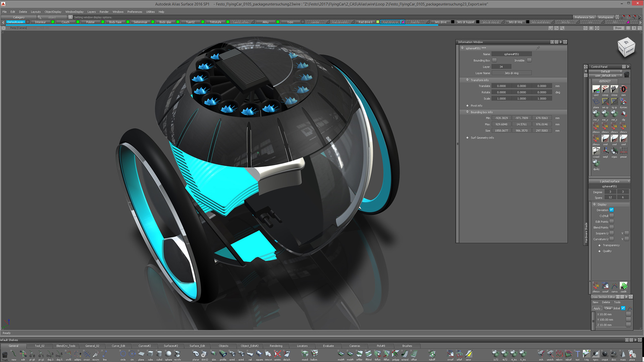This screenshot has width=644, height=362.
Task: Click the Show button in viewport toolbar
Action: point(618,28)
